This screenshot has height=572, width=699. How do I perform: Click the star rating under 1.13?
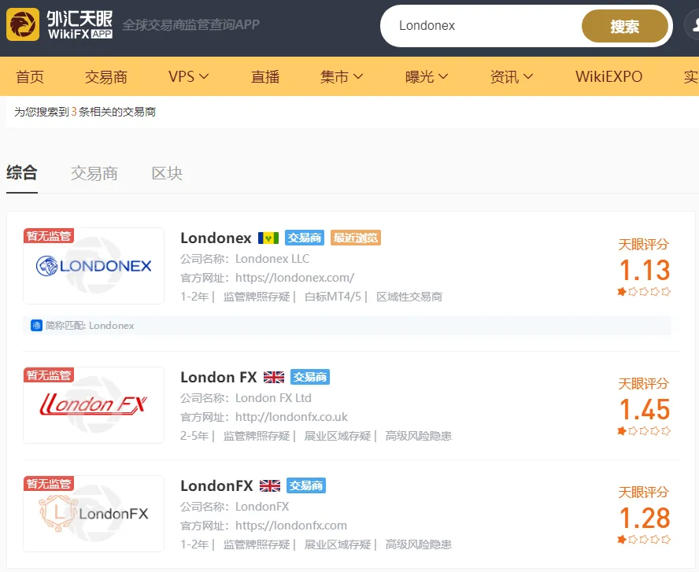(x=644, y=292)
